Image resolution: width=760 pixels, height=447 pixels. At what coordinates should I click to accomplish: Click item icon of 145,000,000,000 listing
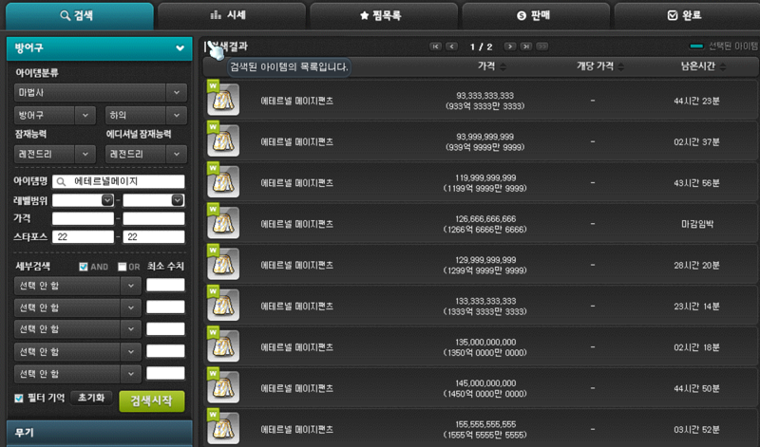[x=223, y=386]
